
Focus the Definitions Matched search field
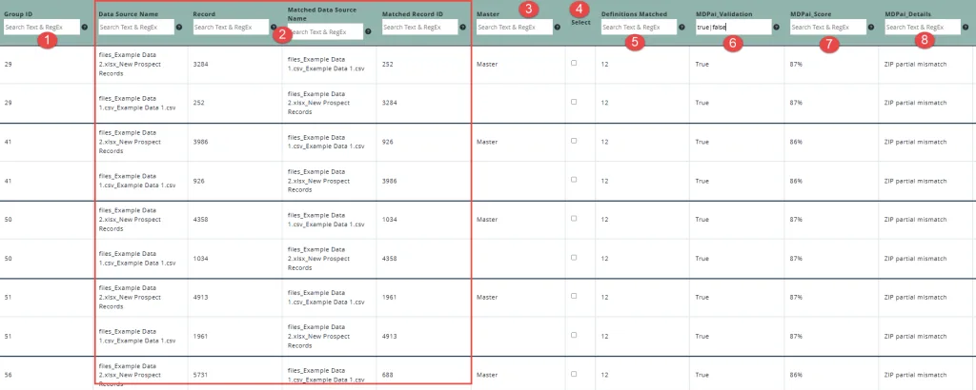pyautogui.click(x=640, y=28)
